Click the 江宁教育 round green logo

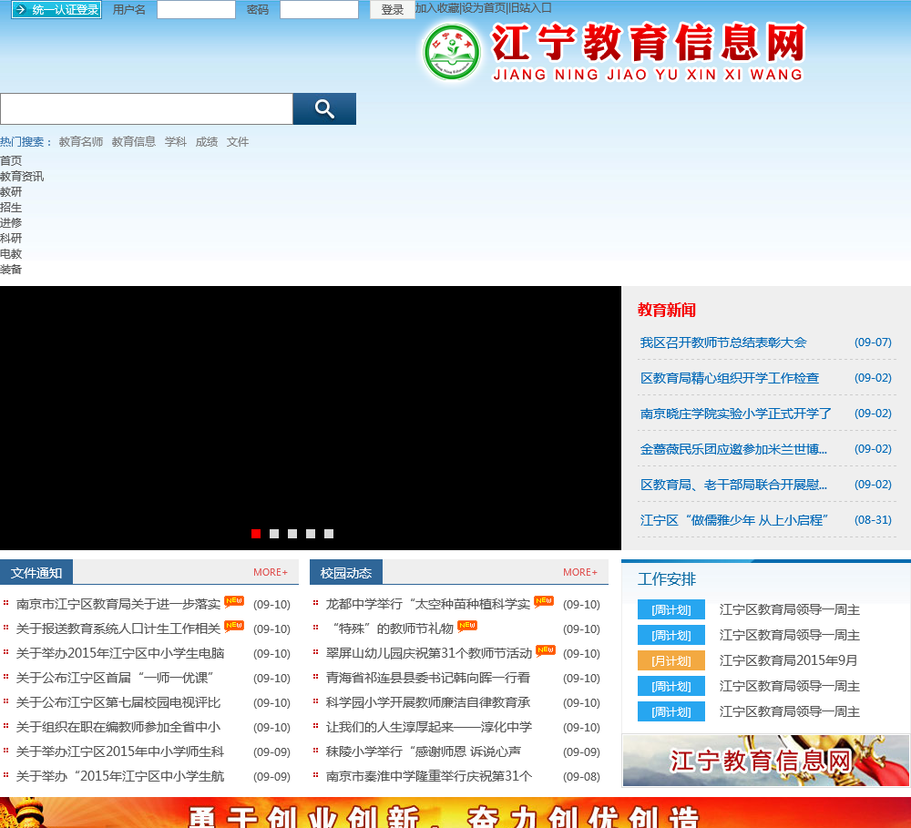click(452, 52)
